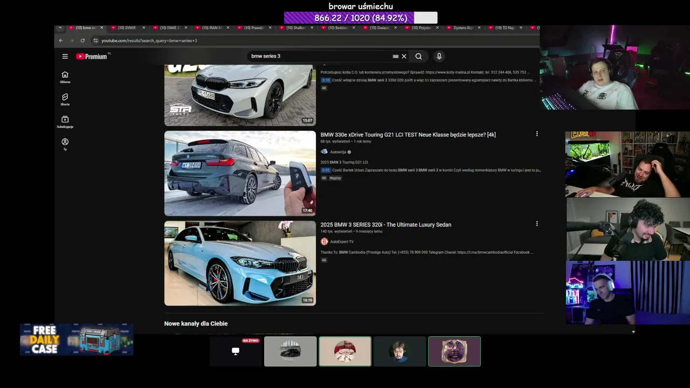Start voice search with microphone icon
The image size is (690, 388).
pos(439,56)
